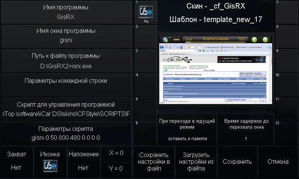Choose Скрипт для управления программой
Image resolution: width=299 pixels, height=179 pixels.
(x=66, y=110)
